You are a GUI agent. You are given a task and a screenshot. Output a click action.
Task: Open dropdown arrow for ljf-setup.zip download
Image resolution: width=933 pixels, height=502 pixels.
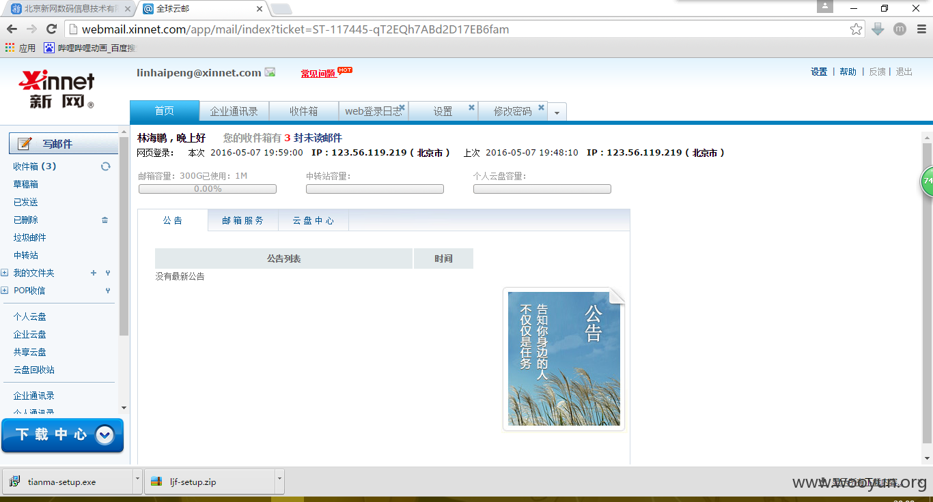279,482
